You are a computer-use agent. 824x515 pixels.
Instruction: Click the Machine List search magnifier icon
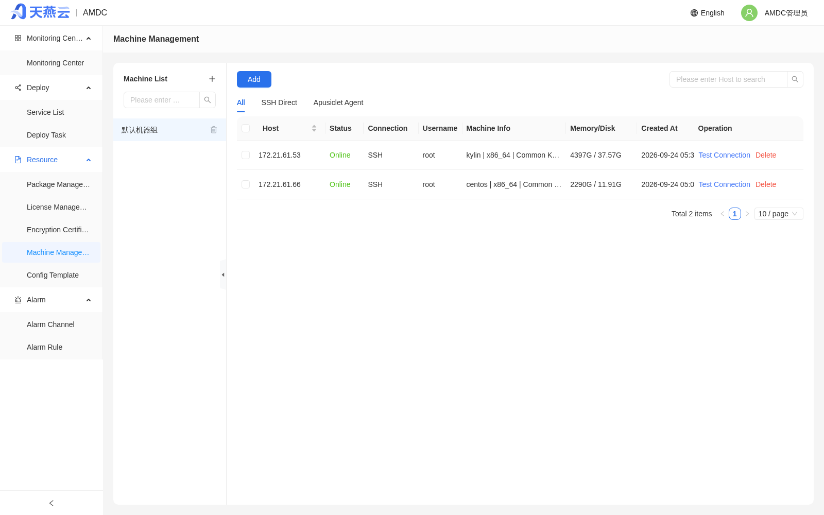coord(208,100)
